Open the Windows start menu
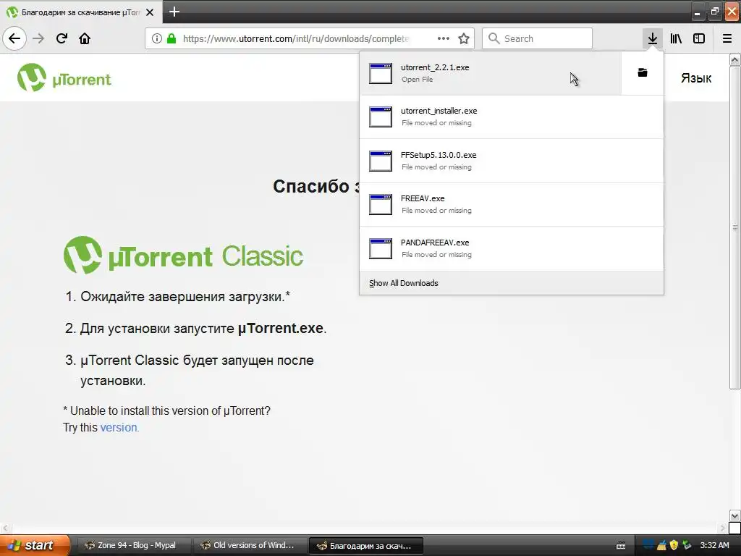Screen dimensions: 741x556 pos(35,545)
